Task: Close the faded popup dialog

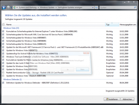Action: pos(86,53)
